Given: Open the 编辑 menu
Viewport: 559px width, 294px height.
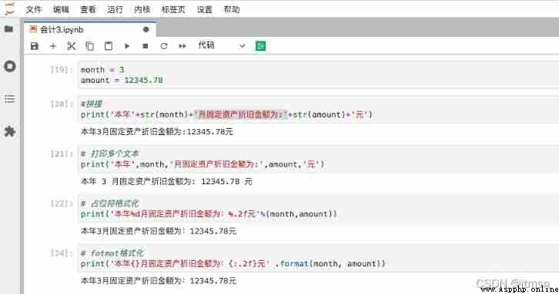Looking at the screenshot, I should point(61,9).
